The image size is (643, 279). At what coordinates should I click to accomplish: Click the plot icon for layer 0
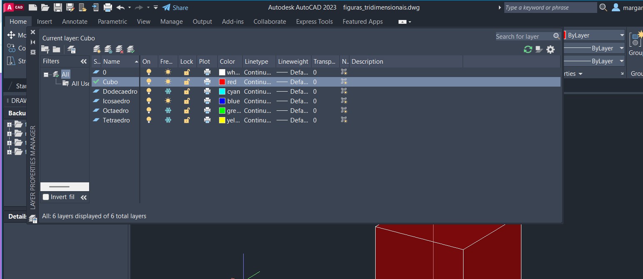(x=207, y=72)
